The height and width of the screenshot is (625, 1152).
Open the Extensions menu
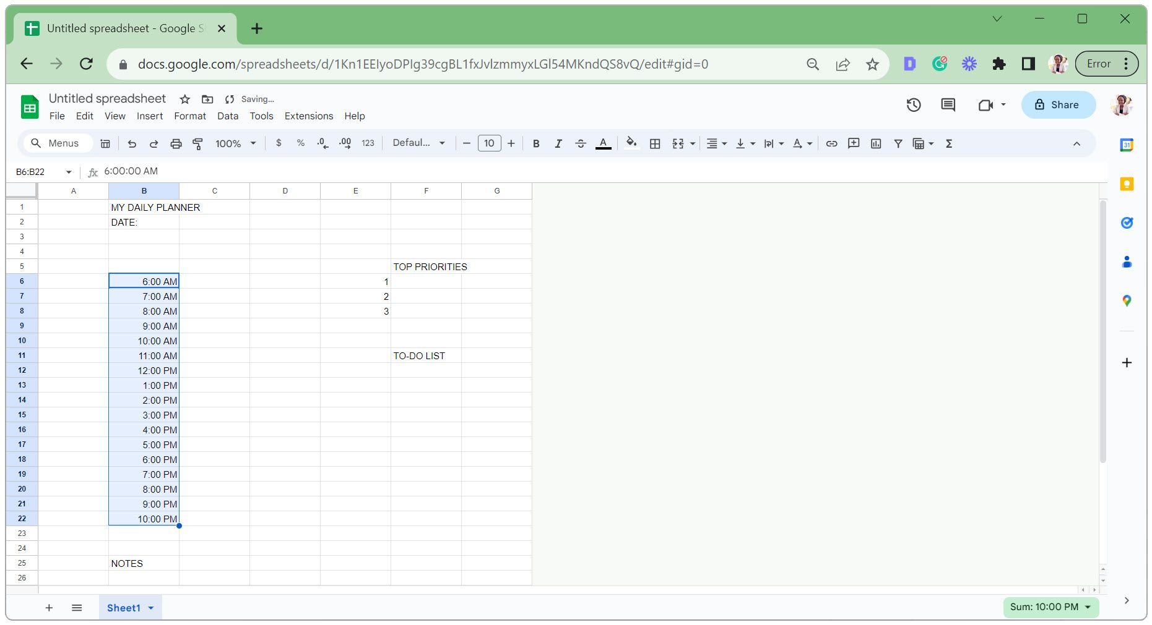pos(308,116)
